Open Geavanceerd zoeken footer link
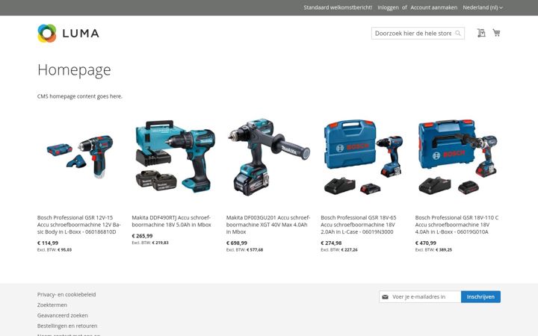538x336 pixels. (63, 315)
